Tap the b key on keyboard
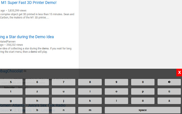 [x=37, y=110]
